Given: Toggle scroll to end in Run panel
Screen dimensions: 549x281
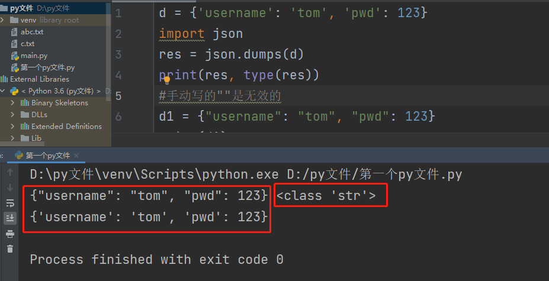Looking at the screenshot, I should pos(9,218).
